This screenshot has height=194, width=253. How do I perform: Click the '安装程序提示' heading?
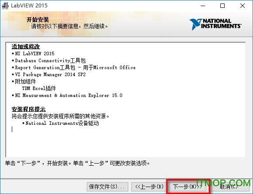tap(28, 109)
